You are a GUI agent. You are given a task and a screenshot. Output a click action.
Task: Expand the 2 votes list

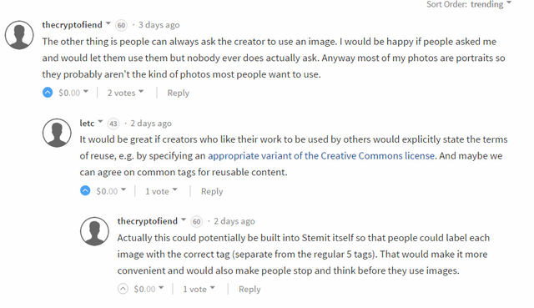pos(125,93)
